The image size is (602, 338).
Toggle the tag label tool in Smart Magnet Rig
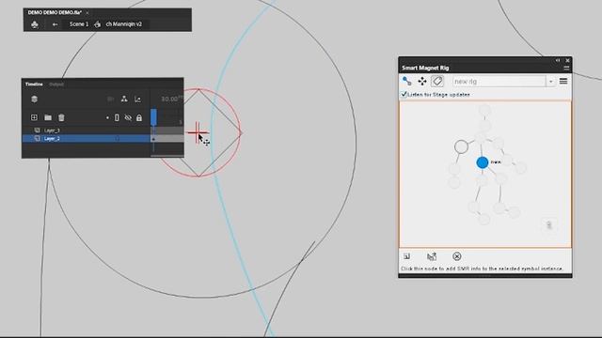click(437, 82)
